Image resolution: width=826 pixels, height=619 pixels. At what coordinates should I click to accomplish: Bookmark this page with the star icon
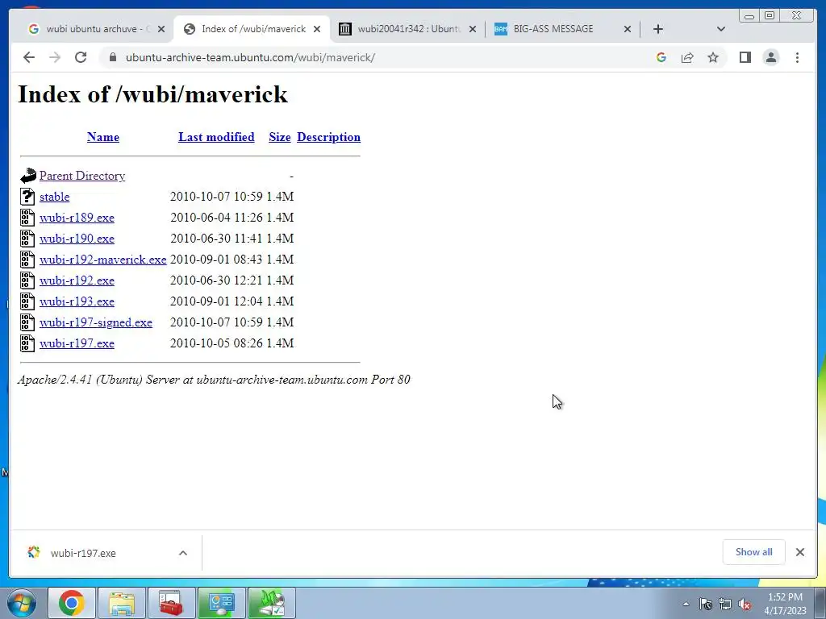coord(713,57)
